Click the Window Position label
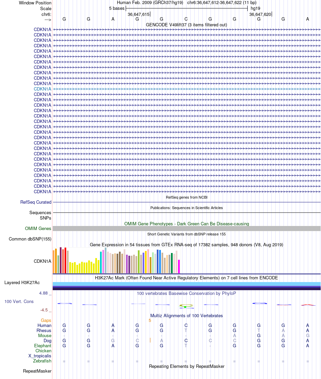The height and width of the screenshot is (379, 321). coord(35,3)
